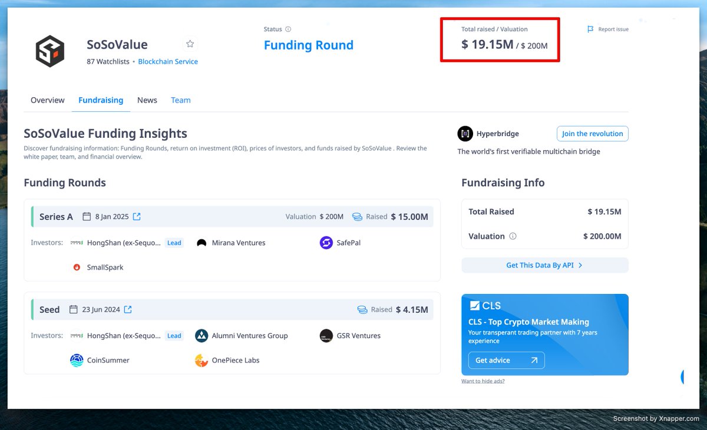Image resolution: width=707 pixels, height=430 pixels.
Task: Open OnePiece Labs investor name
Action: pos(236,360)
